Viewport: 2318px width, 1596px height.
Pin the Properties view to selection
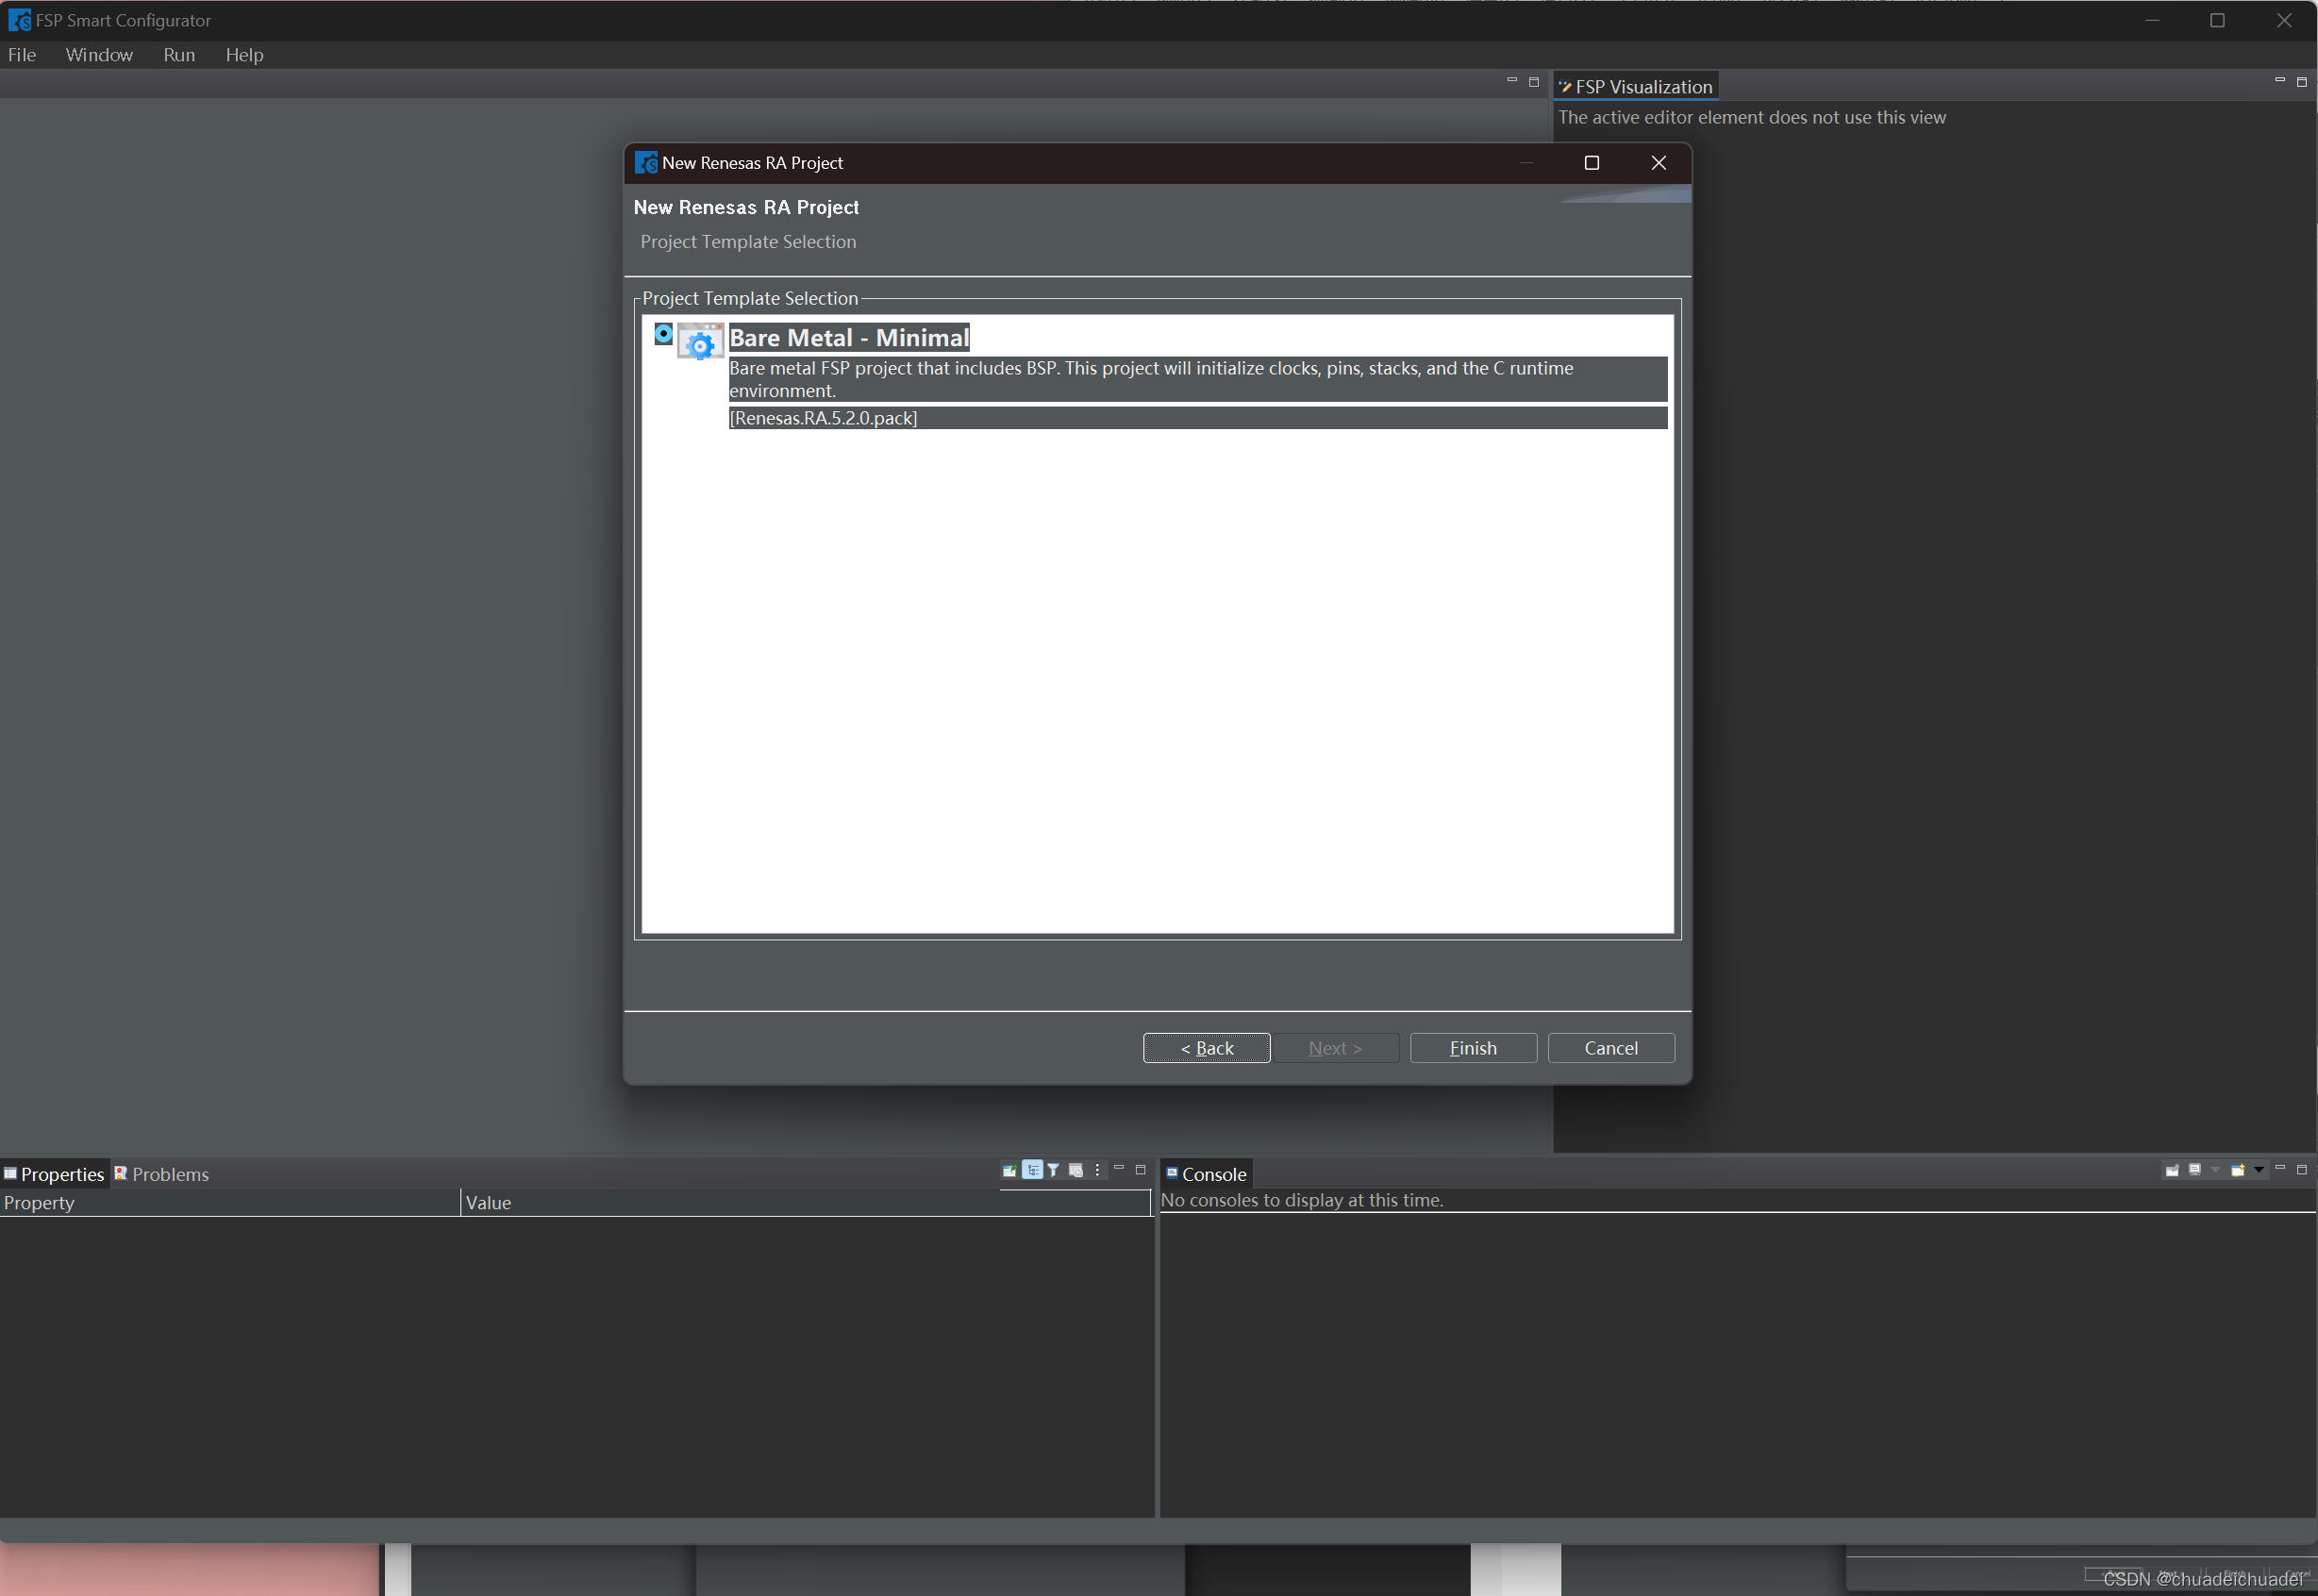tap(1010, 1170)
